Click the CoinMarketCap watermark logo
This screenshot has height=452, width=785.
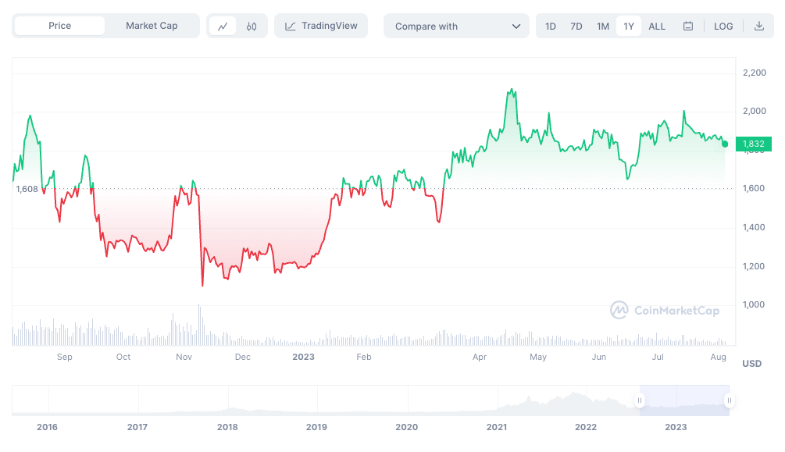(665, 311)
